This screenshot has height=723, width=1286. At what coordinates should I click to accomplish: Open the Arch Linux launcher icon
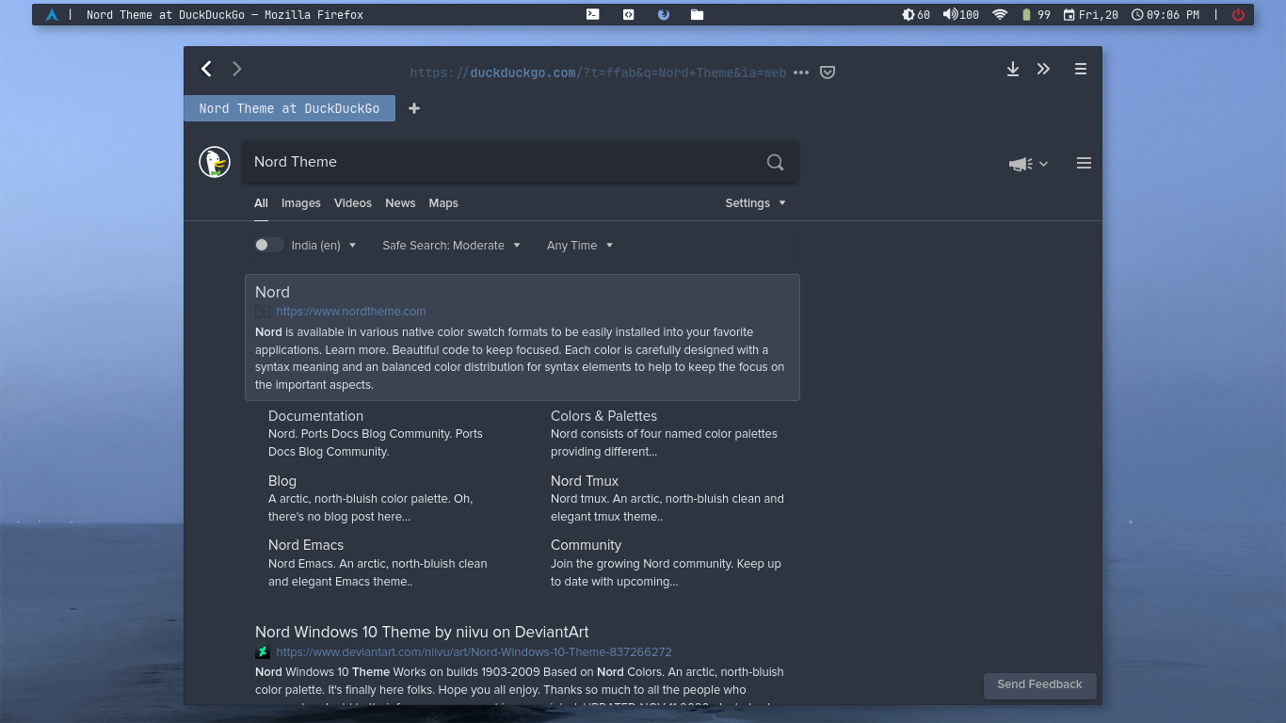coord(52,15)
